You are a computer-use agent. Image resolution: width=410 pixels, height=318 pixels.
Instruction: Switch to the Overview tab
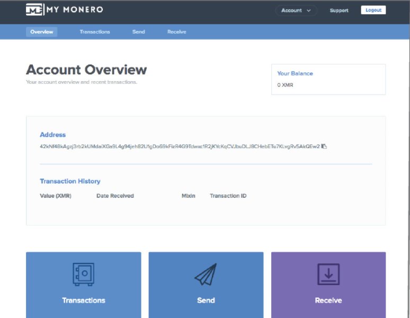point(41,32)
